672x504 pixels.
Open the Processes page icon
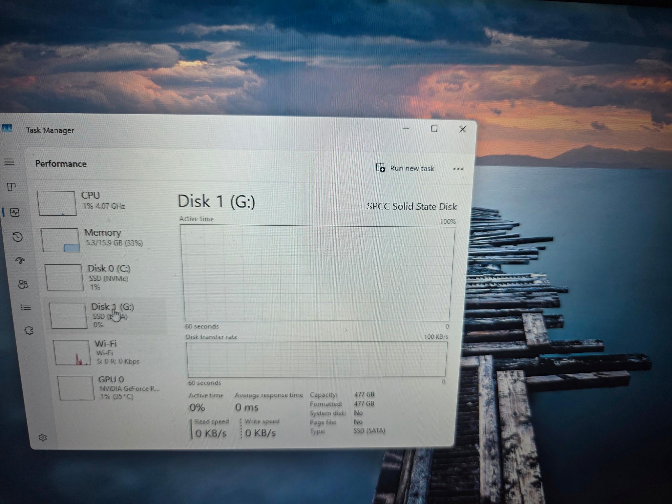point(11,187)
